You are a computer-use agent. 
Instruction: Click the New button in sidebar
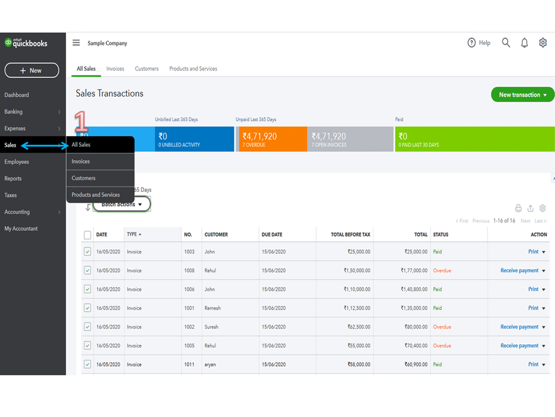pyautogui.click(x=32, y=71)
